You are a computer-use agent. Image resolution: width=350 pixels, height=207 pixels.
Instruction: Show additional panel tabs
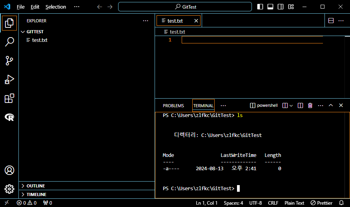click(223, 106)
